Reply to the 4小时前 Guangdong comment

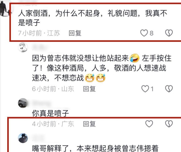click(x=89, y=124)
